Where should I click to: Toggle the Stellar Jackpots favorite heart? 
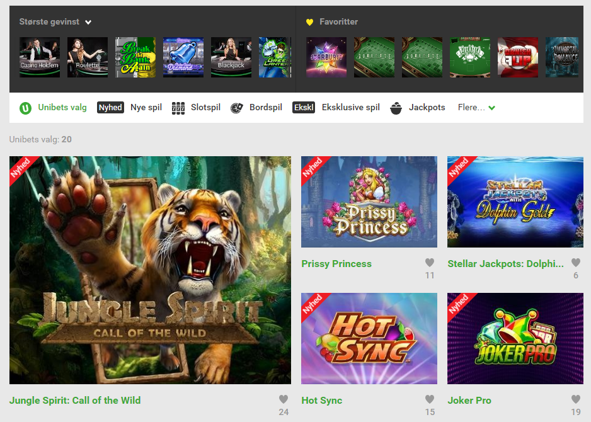tap(575, 262)
